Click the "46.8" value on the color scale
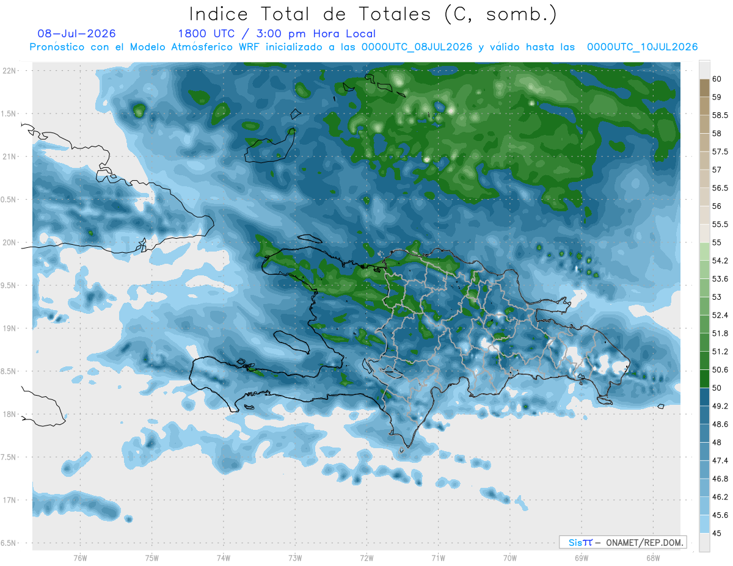 pos(720,479)
